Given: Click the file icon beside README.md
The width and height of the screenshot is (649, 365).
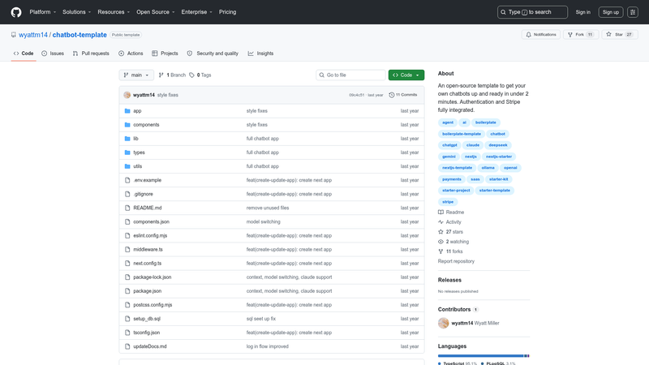Looking at the screenshot, I should click(x=127, y=208).
